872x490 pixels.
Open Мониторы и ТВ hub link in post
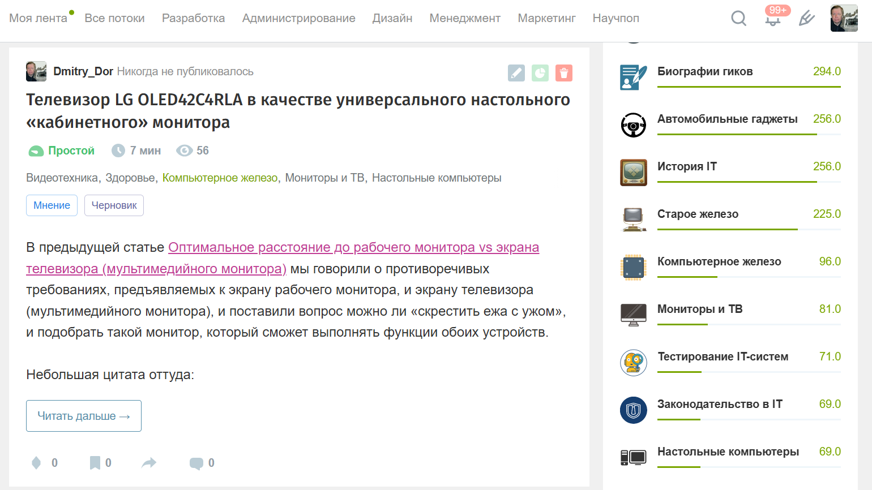point(325,178)
